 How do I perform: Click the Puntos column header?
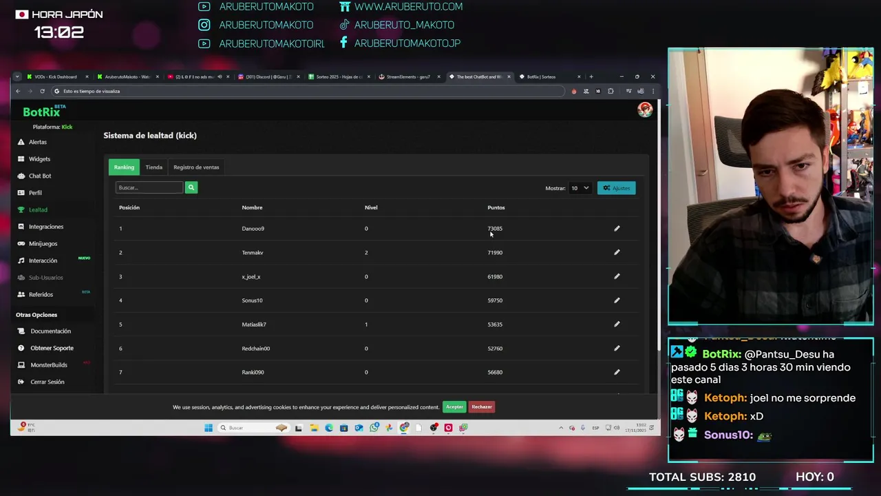(496, 207)
